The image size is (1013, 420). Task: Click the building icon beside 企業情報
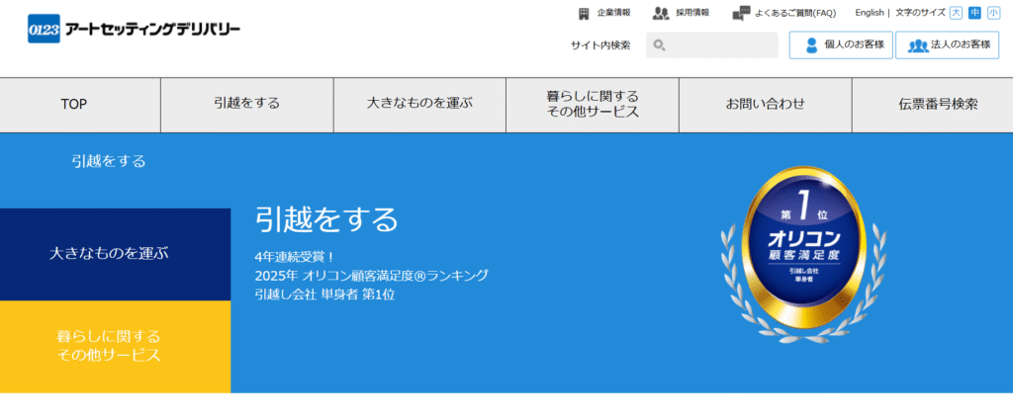pos(584,13)
